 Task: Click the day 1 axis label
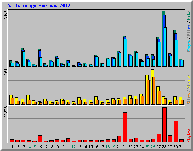(12, 147)
